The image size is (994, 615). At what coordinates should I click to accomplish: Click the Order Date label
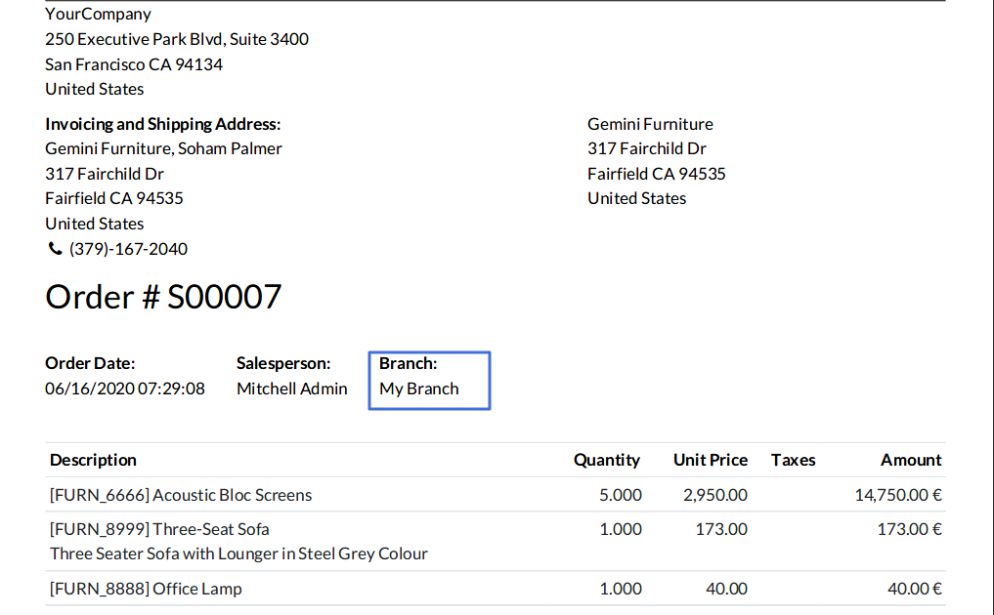[90, 363]
